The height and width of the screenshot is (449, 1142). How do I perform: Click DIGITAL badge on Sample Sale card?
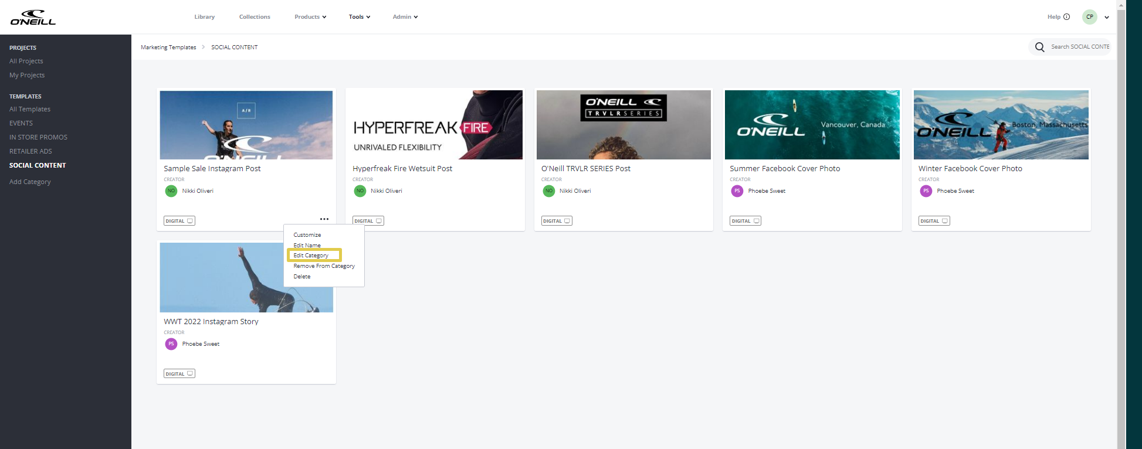click(179, 221)
